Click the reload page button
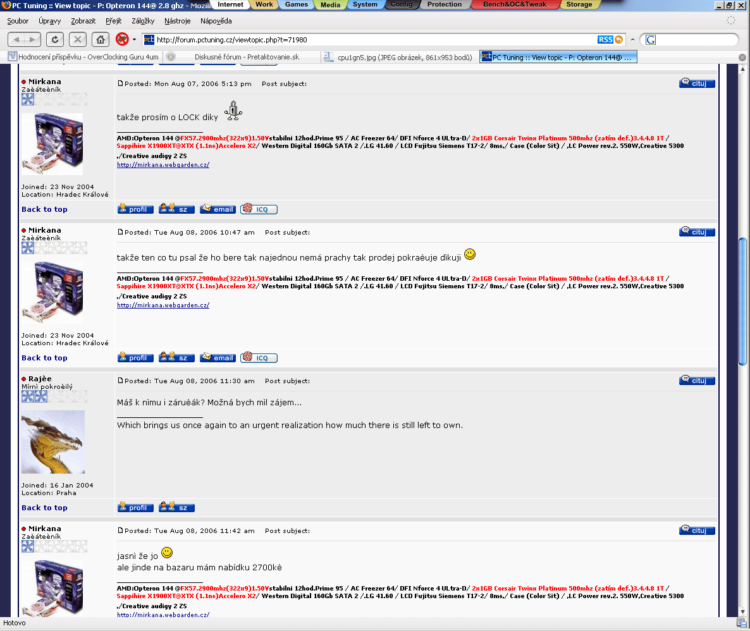Viewport: 750px width, 631px height. point(55,39)
